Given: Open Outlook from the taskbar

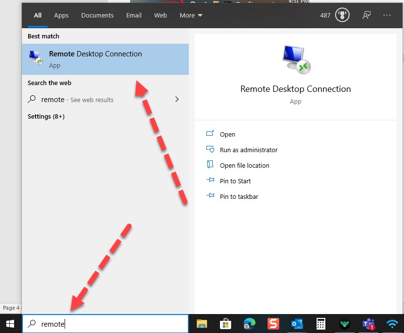Looking at the screenshot, I should point(297,324).
